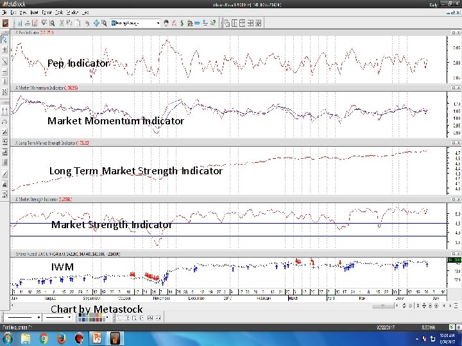Image resolution: width=462 pixels, height=346 pixels.
Task: Click the New document toolbar icon
Action: tap(19, 23)
